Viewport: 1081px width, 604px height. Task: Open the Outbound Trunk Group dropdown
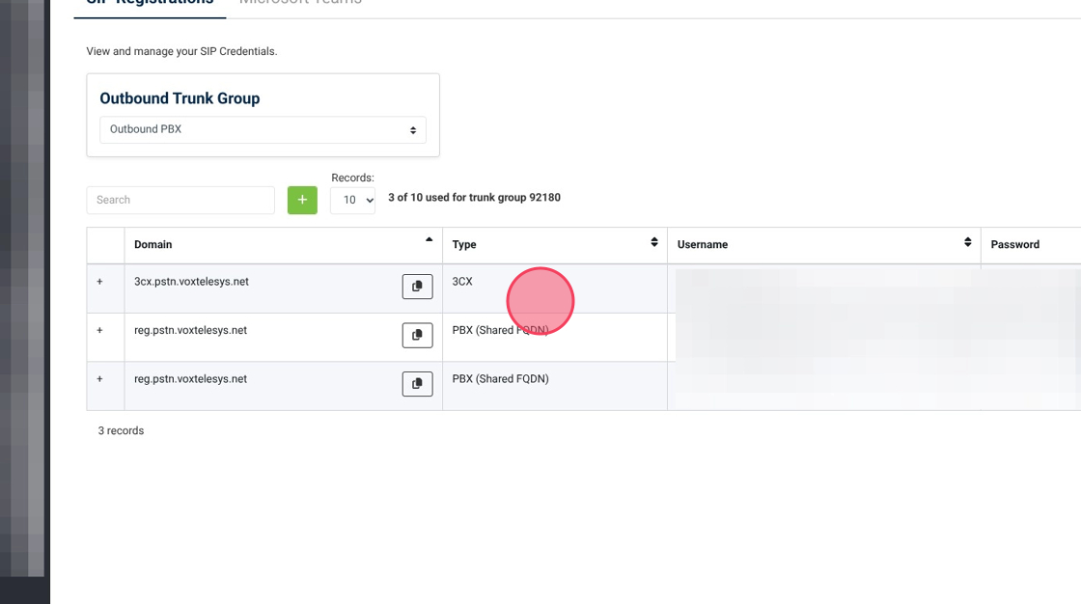click(263, 129)
